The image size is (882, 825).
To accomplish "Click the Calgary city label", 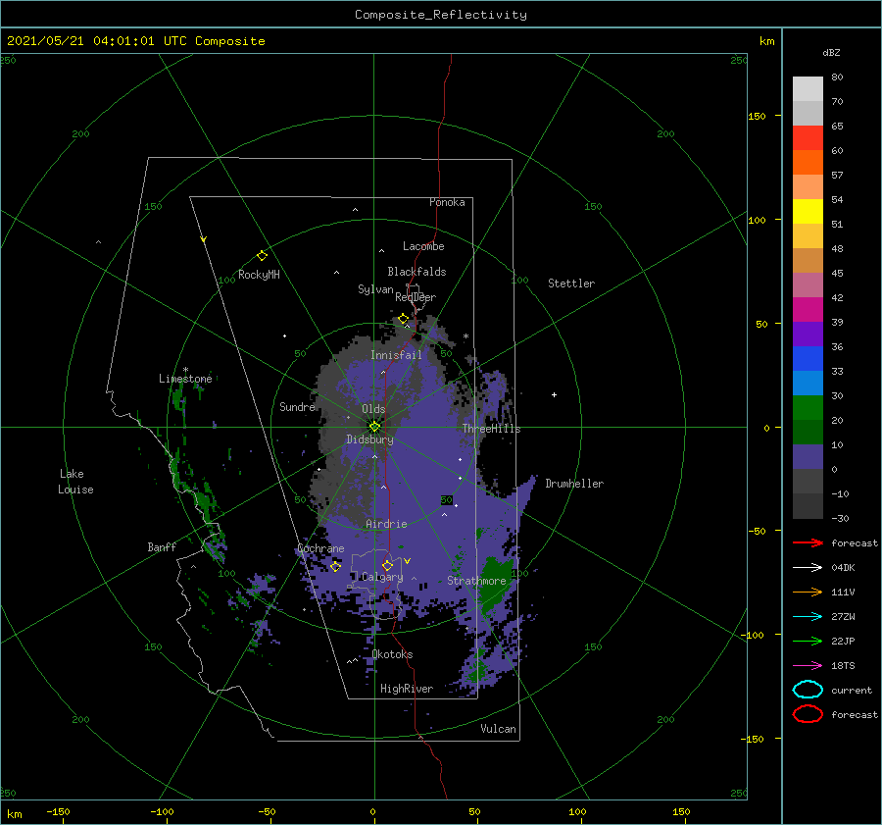I will click(x=382, y=577).
